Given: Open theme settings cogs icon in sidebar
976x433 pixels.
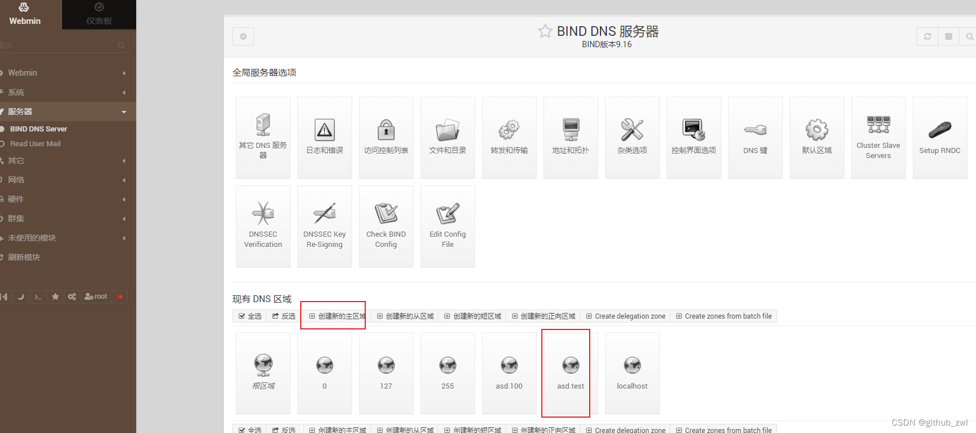Looking at the screenshot, I should pos(72,296).
